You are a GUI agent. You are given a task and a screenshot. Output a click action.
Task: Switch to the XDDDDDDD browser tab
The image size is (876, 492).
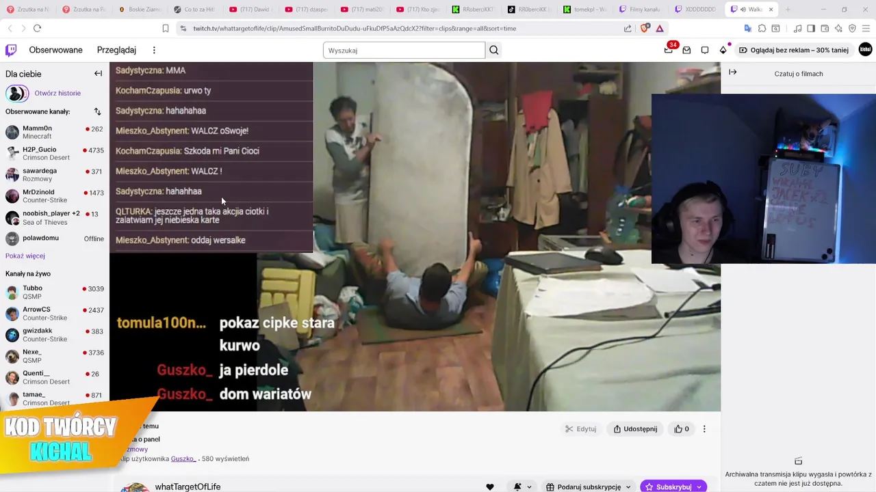tap(697, 10)
